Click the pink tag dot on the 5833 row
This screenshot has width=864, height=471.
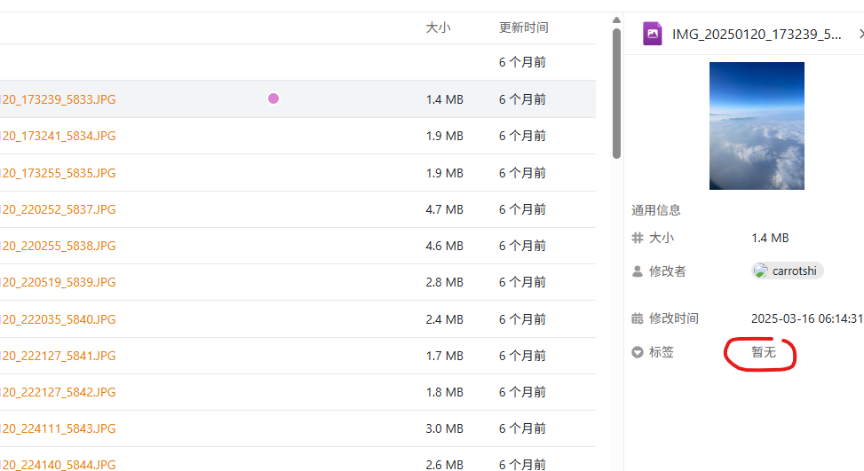tap(273, 98)
